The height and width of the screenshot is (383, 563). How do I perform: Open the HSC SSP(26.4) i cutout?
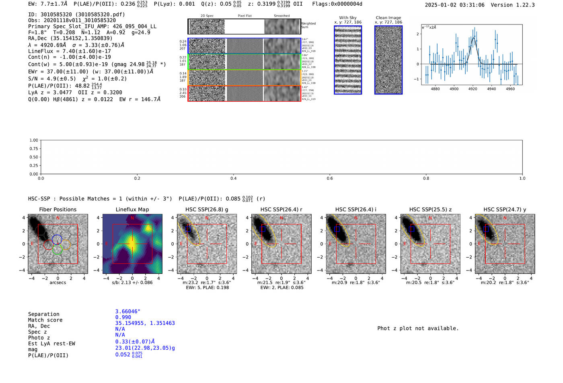click(356, 244)
